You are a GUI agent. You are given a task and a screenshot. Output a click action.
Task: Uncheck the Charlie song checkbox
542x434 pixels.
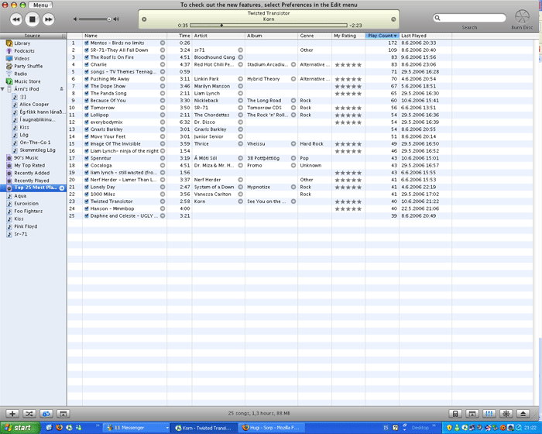click(87, 65)
